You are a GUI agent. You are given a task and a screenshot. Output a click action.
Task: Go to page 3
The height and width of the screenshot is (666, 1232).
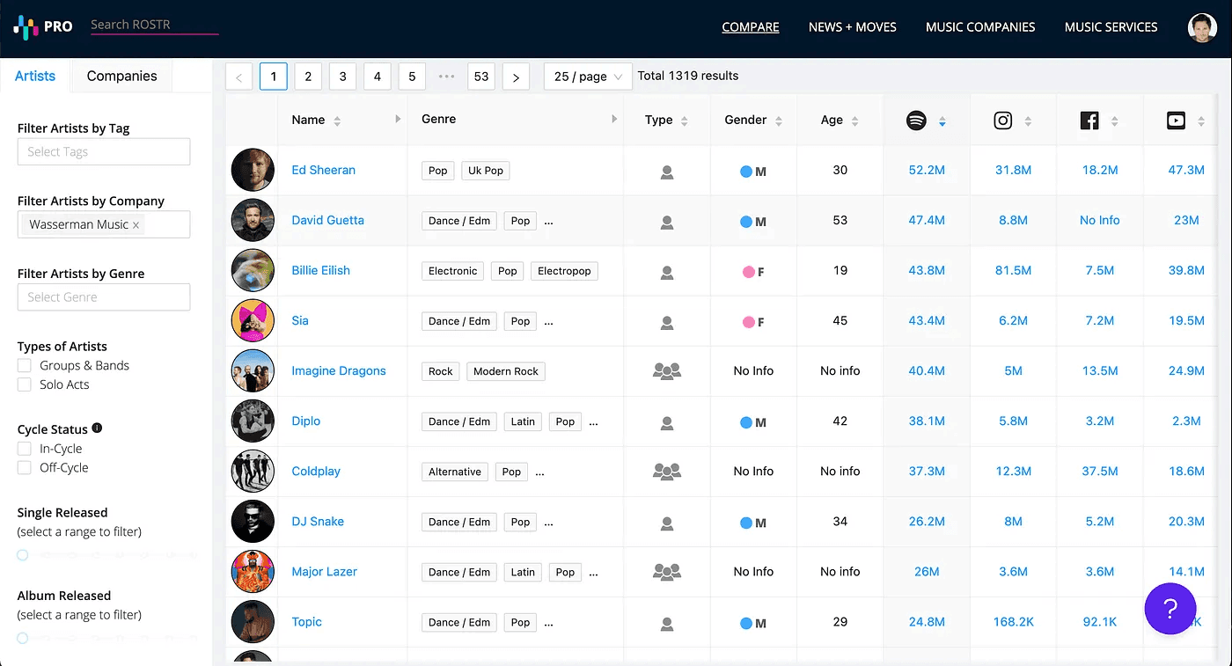[342, 77]
